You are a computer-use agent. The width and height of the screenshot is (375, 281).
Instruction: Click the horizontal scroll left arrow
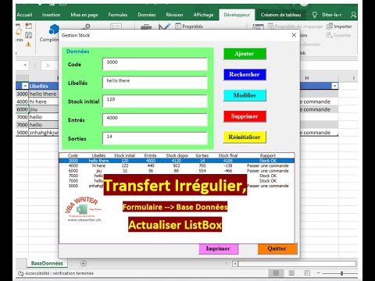click(x=235, y=264)
